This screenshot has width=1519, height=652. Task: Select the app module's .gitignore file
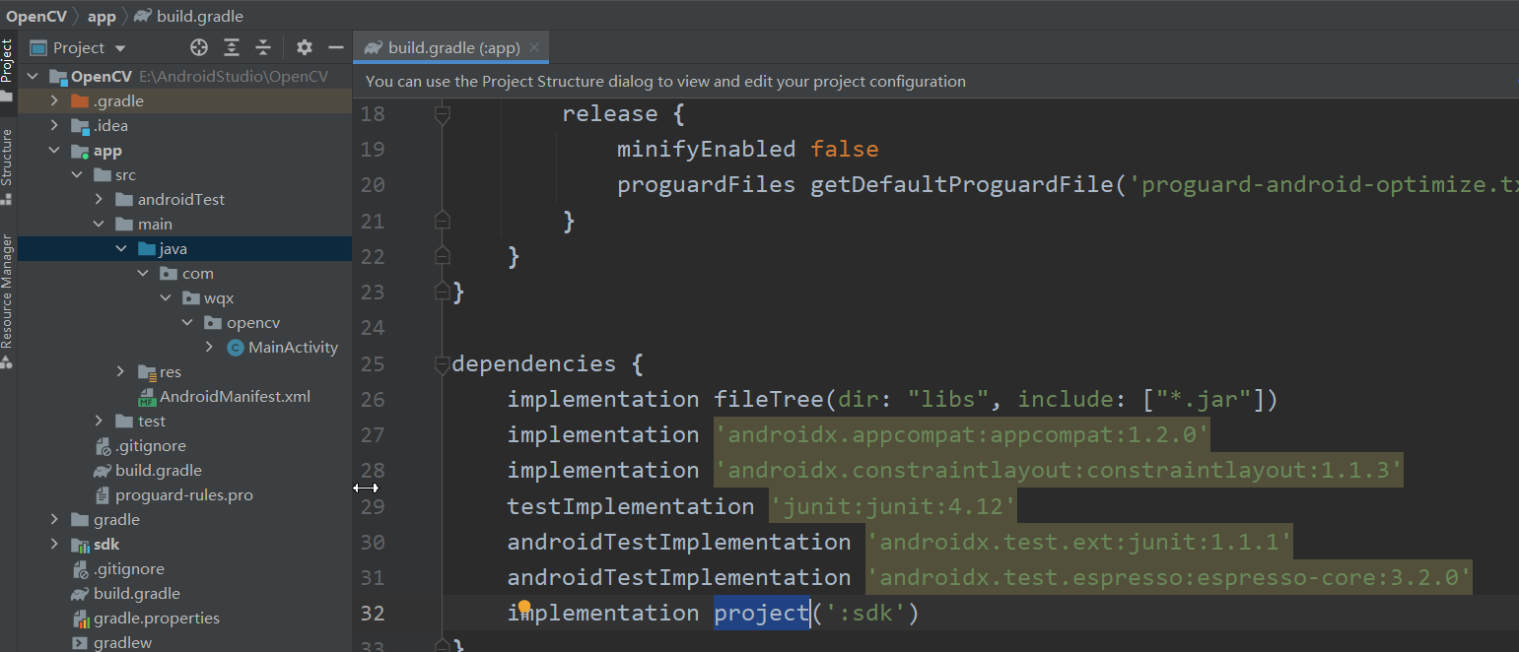(x=150, y=446)
